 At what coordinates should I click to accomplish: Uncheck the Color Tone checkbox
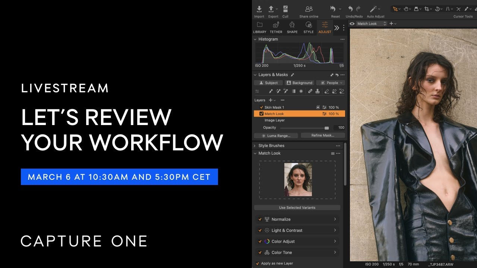point(260,252)
